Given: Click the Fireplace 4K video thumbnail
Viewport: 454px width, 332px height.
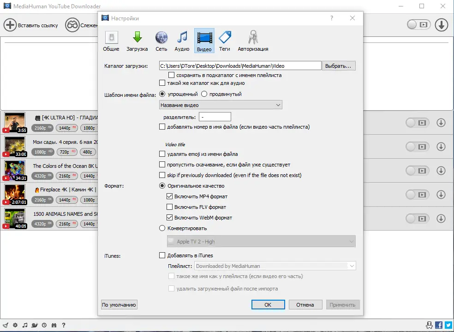Looking at the screenshot, I should click(15, 195).
